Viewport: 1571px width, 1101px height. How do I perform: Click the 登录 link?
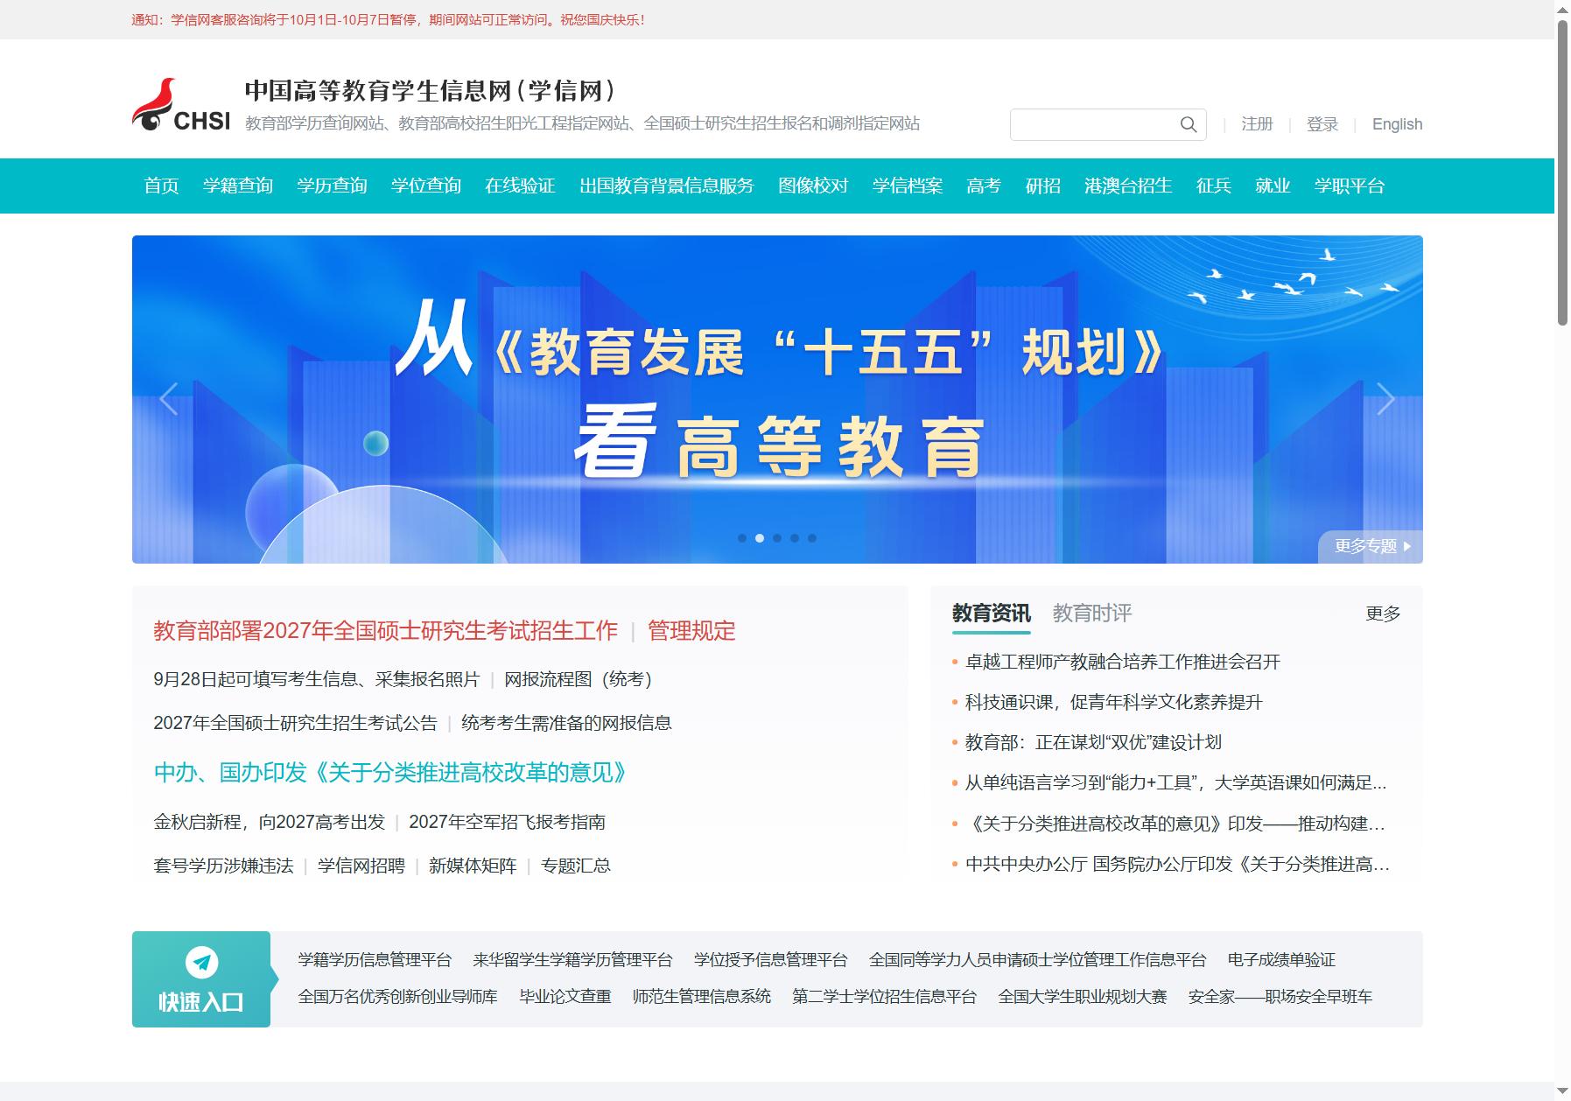pos(1322,124)
